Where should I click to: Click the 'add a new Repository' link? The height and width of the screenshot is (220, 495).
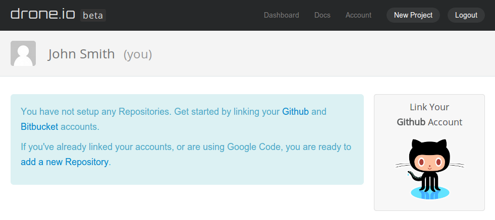pos(65,162)
